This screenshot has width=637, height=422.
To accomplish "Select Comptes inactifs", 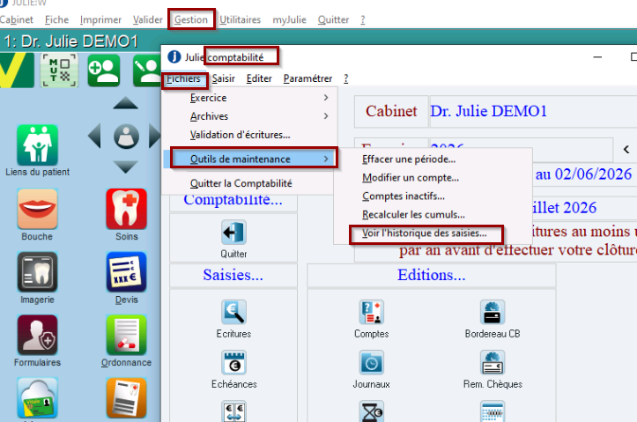I will (x=433, y=196).
